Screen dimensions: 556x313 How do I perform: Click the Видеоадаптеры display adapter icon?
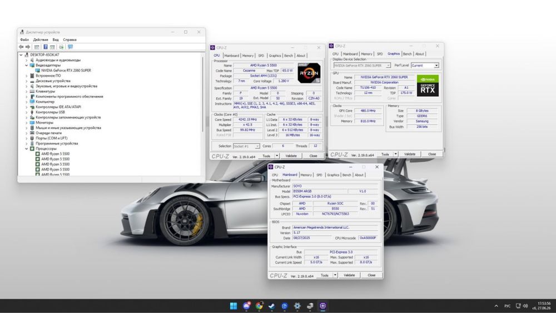[x=32, y=65]
